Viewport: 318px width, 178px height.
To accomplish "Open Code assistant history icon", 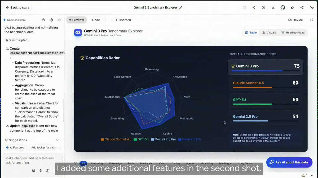I will tap(43, 20).
